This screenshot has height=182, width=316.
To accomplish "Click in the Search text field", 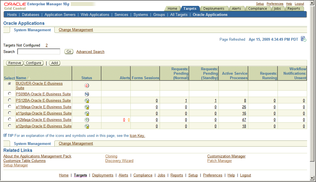I will [x=39, y=52].
